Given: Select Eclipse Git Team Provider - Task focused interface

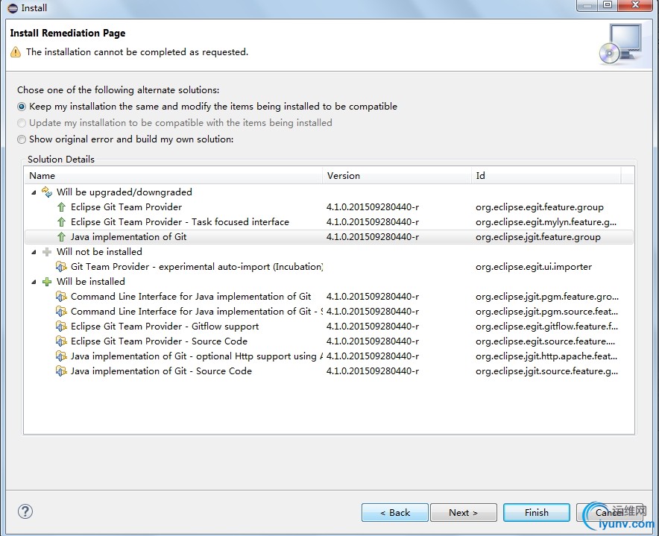Looking at the screenshot, I should click(329, 222).
